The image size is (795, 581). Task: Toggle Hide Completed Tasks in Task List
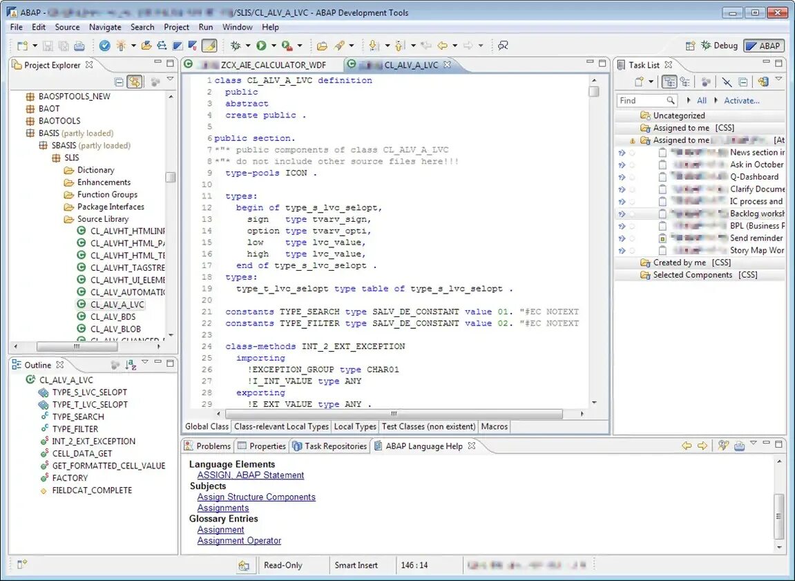[727, 82]
